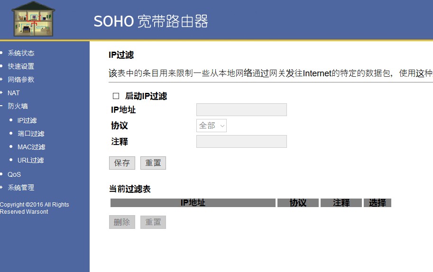Click 重置 button below filter table
433x272 pixels.
tap(153, 222)
